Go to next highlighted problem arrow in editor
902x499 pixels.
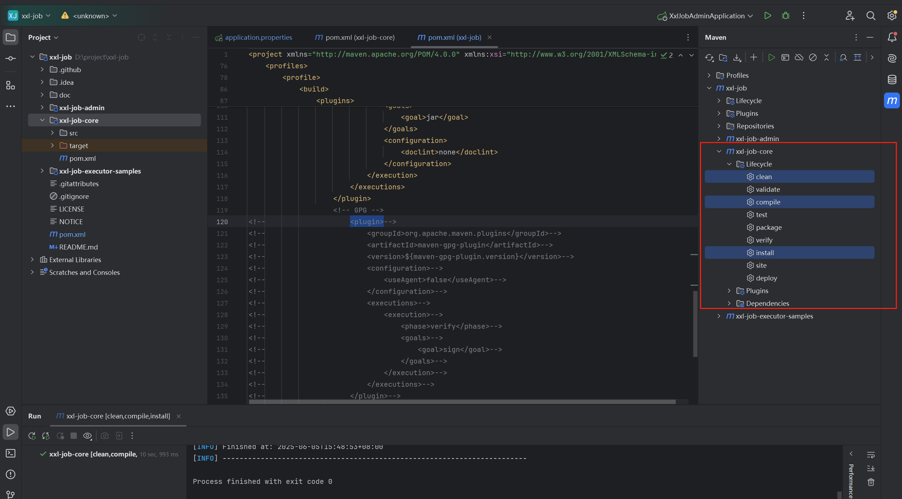692,55
